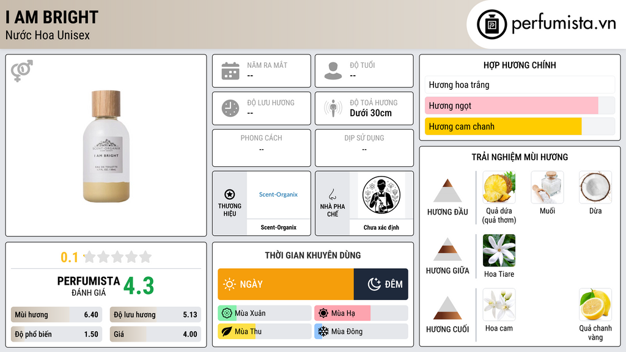Click the nose icon above Nhà pha chế
626x352 pixels.
coord(332,194)
